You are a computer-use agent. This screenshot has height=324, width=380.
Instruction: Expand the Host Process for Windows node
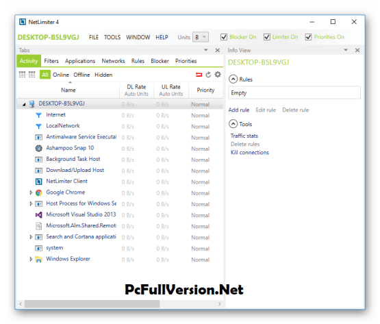coord(31,203)
